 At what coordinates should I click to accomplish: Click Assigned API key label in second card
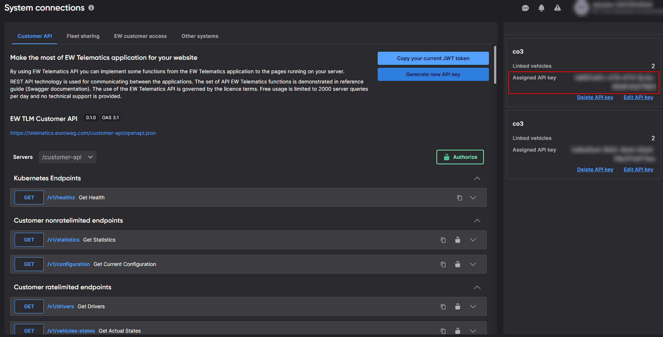point(535,150)
